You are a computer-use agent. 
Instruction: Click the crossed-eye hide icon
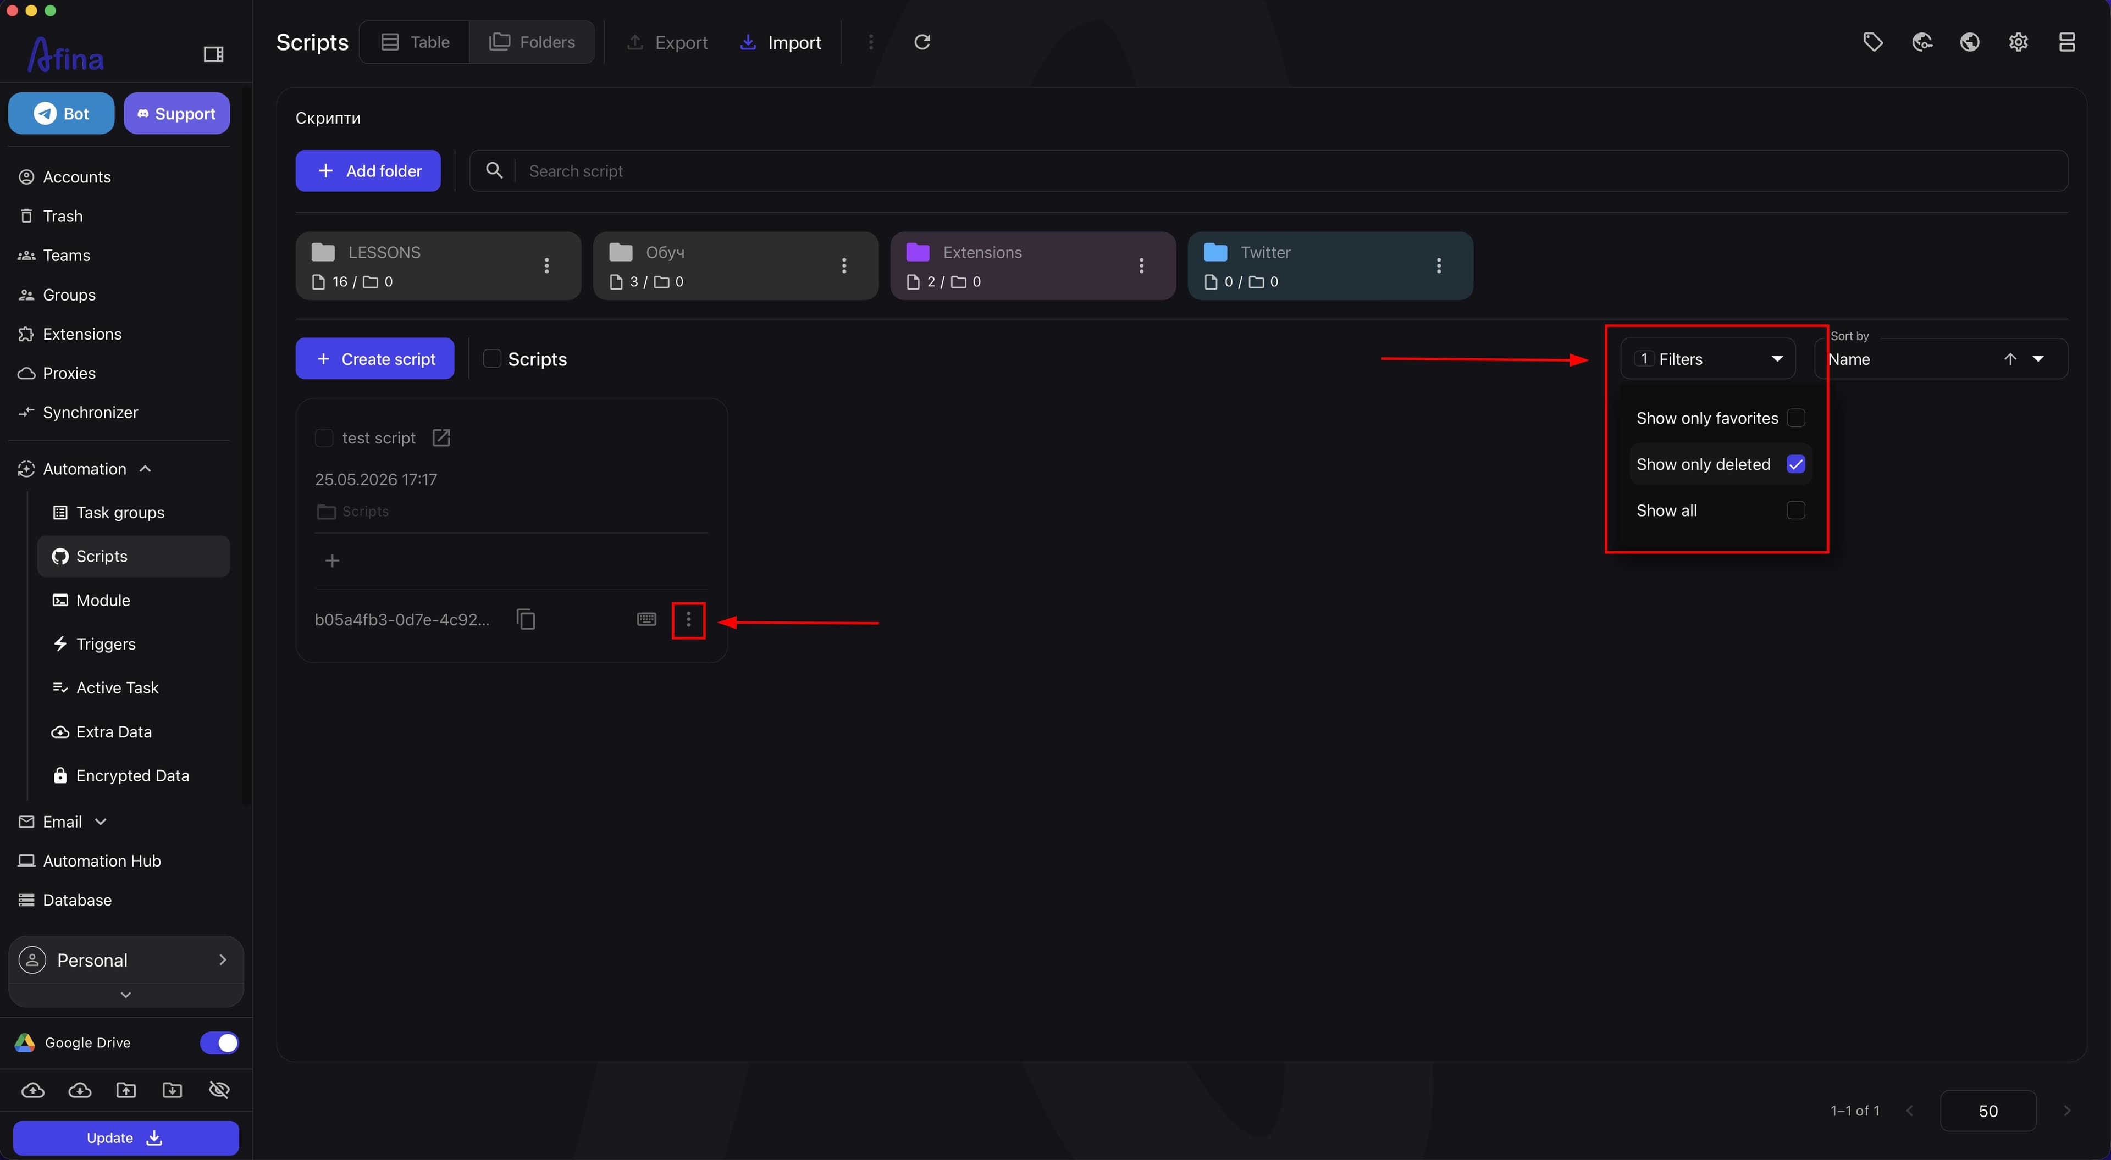219,1090
